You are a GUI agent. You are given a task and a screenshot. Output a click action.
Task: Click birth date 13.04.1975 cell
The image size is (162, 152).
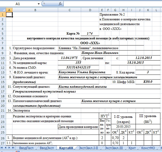click(x=69, y=58)
